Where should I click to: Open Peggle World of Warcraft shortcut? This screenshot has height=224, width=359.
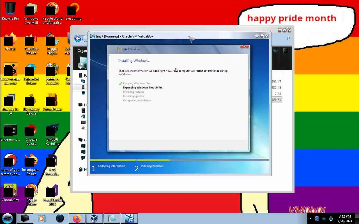[x=52, y=13]
